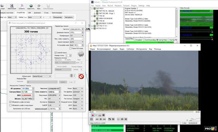
Task: Open the Поляризация dropdown
Action: pyautogui.click(x=77, y=35)
